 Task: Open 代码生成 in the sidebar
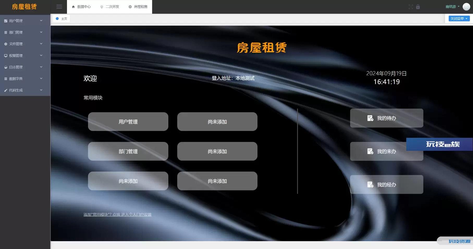pyautogui.click(x=25, y=90)
